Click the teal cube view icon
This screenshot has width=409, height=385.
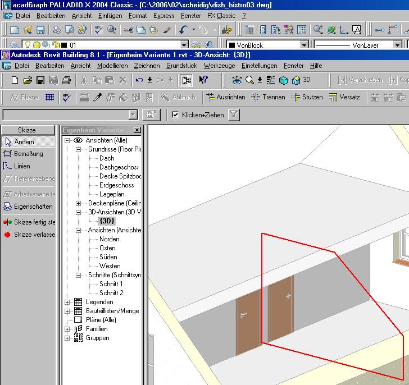pos(283,80)
